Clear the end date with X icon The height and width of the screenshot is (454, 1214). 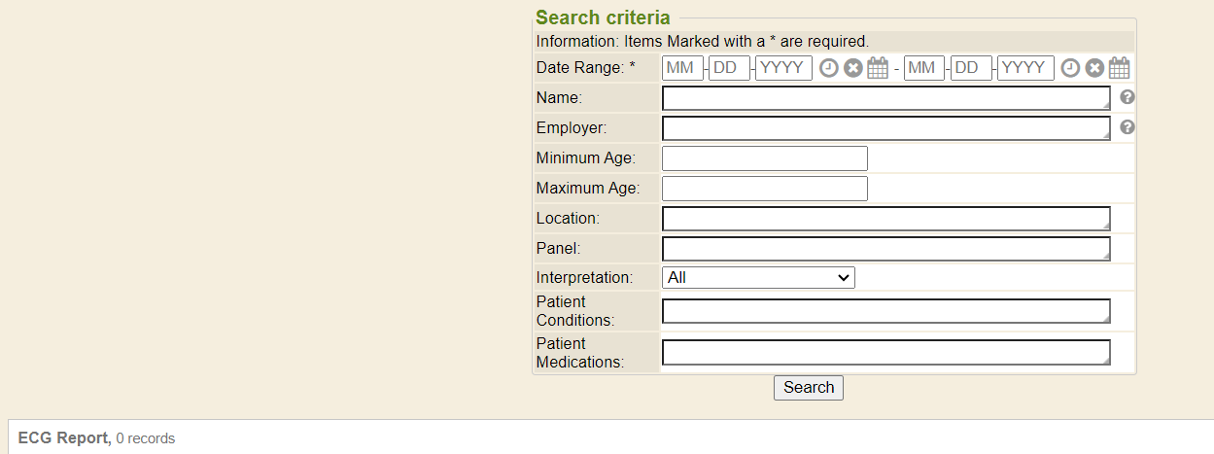[1094, 68]
